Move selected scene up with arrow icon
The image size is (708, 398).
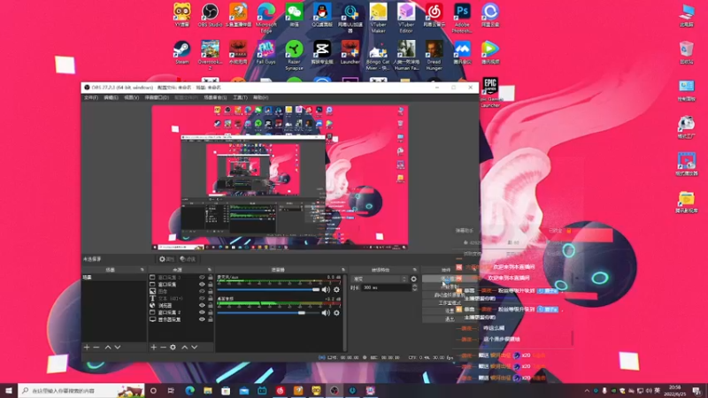click(108, 347)
